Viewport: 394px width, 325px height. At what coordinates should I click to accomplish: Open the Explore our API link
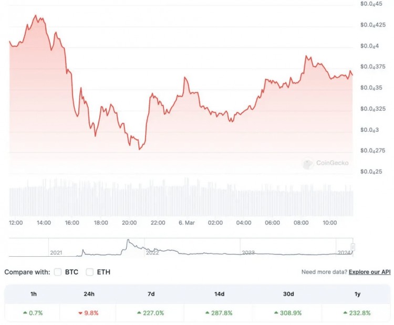[370, 272]
